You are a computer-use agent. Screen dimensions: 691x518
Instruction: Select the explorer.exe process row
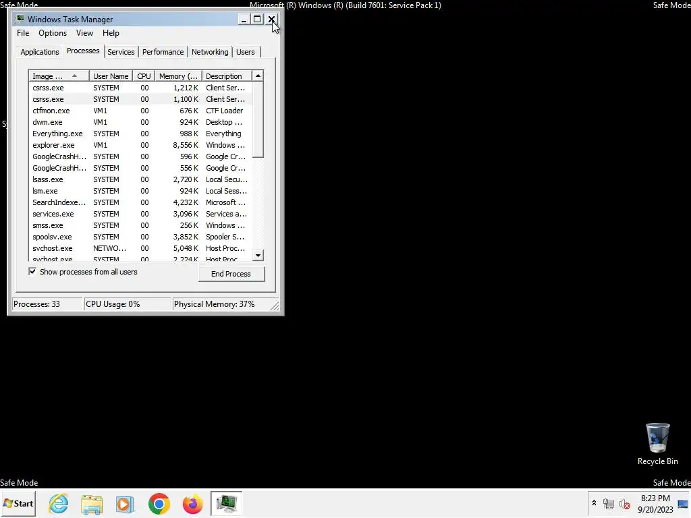click(140, 145)
